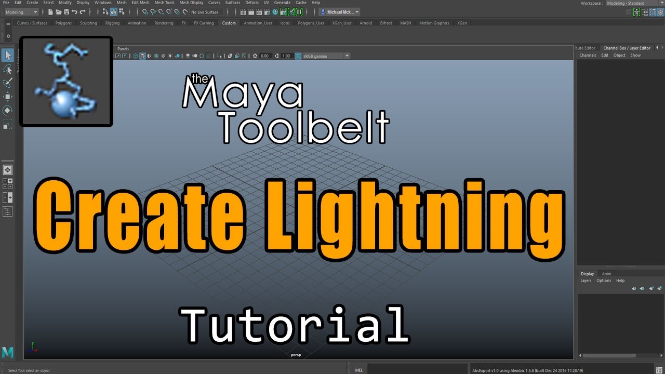Switch to single perspective pane layout

[8, 170]
